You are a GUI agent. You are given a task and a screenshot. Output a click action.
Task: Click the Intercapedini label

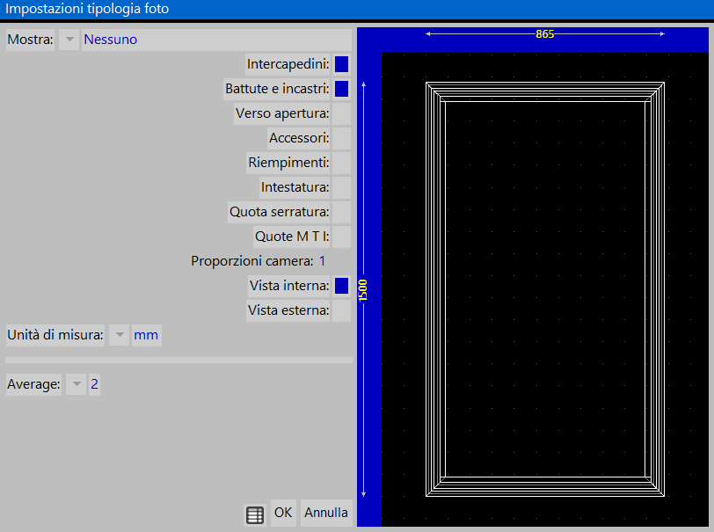click(288, 64)
